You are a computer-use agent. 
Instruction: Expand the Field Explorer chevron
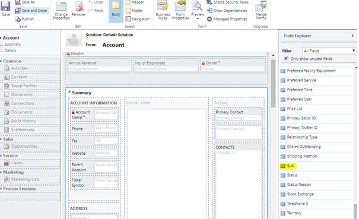(352, 36)
